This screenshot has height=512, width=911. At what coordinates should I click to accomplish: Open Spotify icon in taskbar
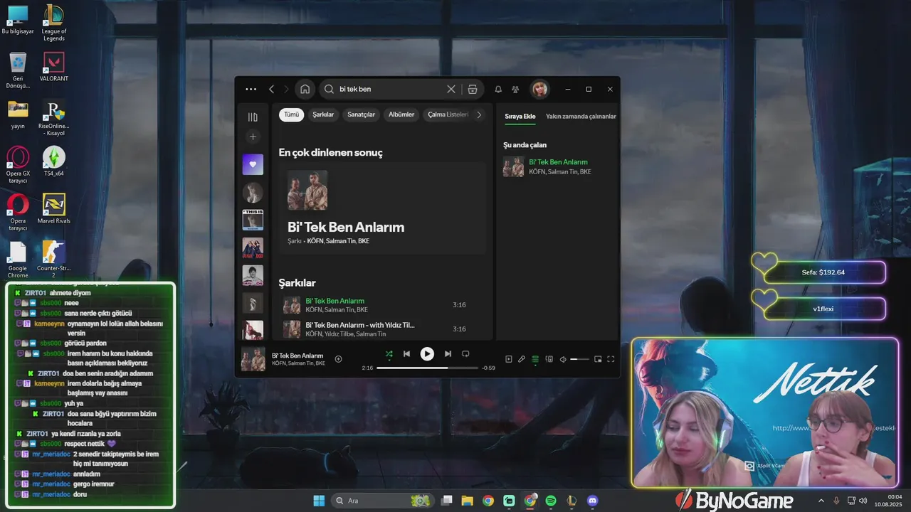pyautogui.click(x=551, y=501)
